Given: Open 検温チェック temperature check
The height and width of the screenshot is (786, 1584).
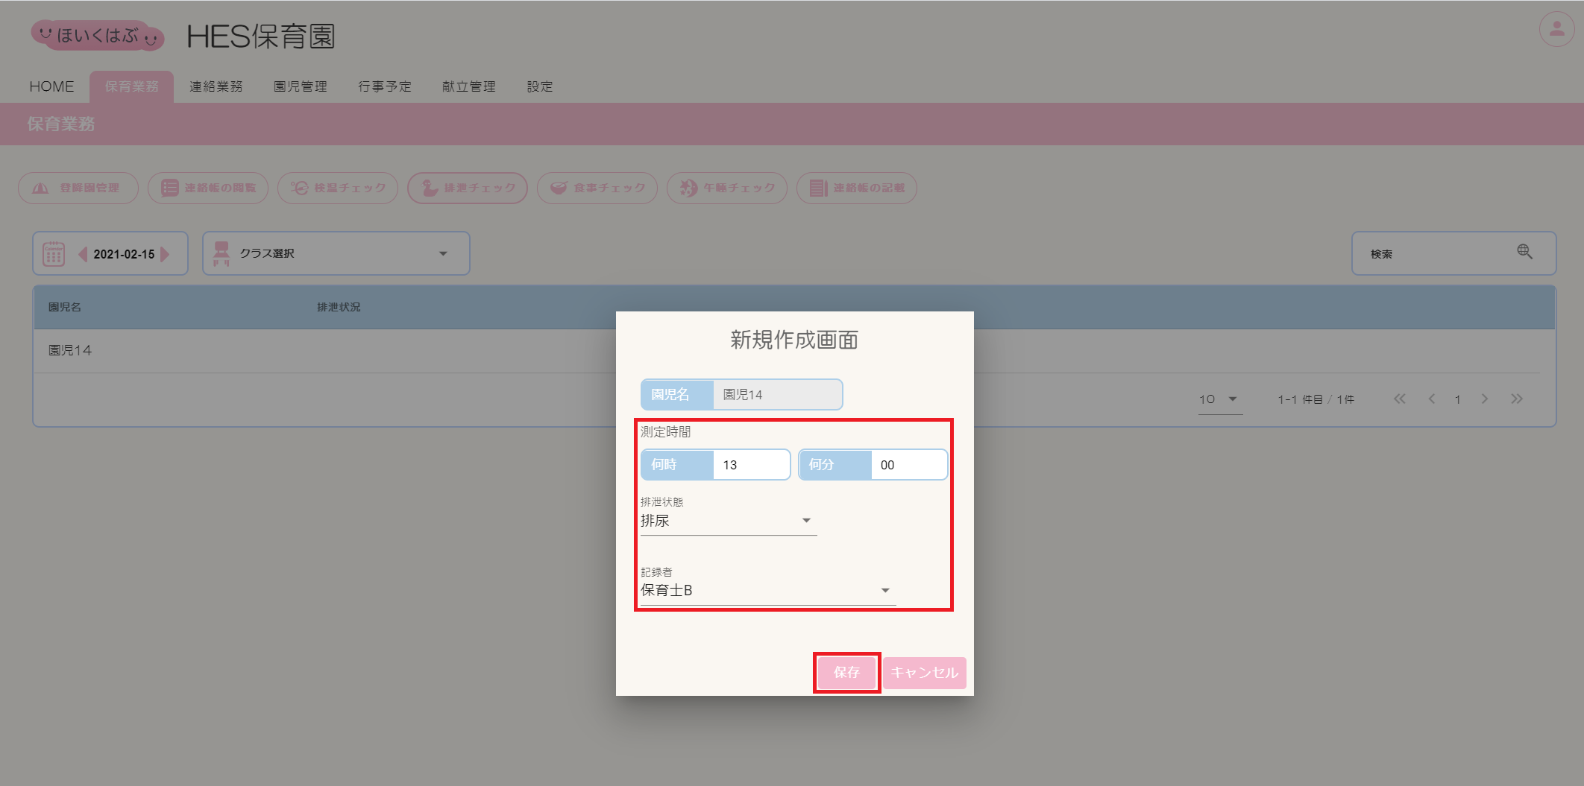Looking at the screenshot, I should coord(338,188).
